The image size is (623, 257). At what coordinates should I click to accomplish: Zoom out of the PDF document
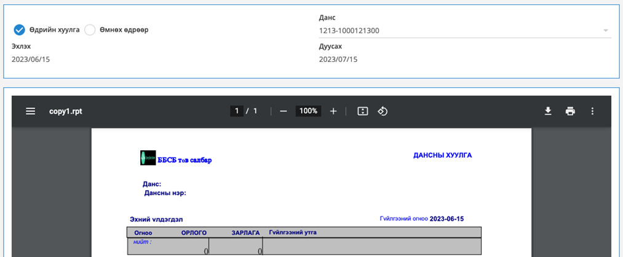click(284, 111)
